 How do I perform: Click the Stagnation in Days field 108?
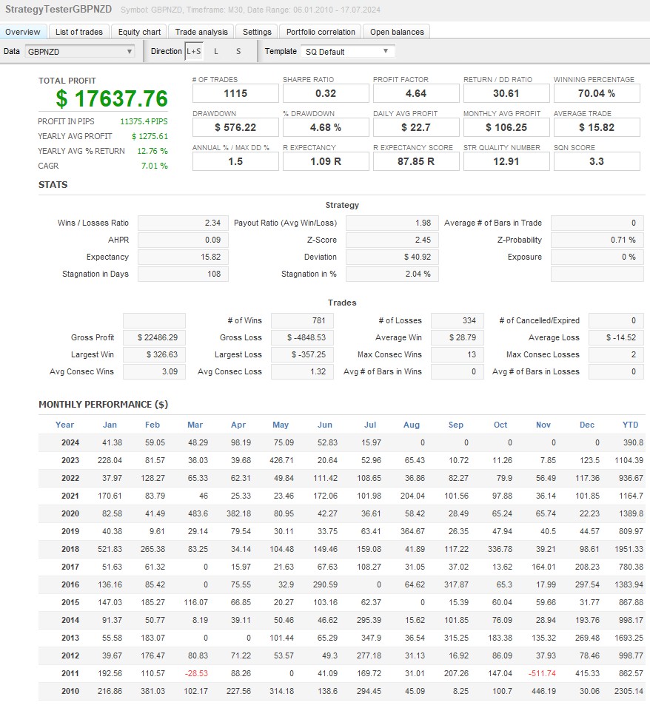[x=183, y=274]
